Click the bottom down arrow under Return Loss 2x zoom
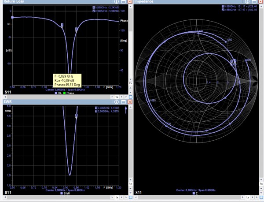Viewport: 264px width, 202px height. [x=131, y=92]
